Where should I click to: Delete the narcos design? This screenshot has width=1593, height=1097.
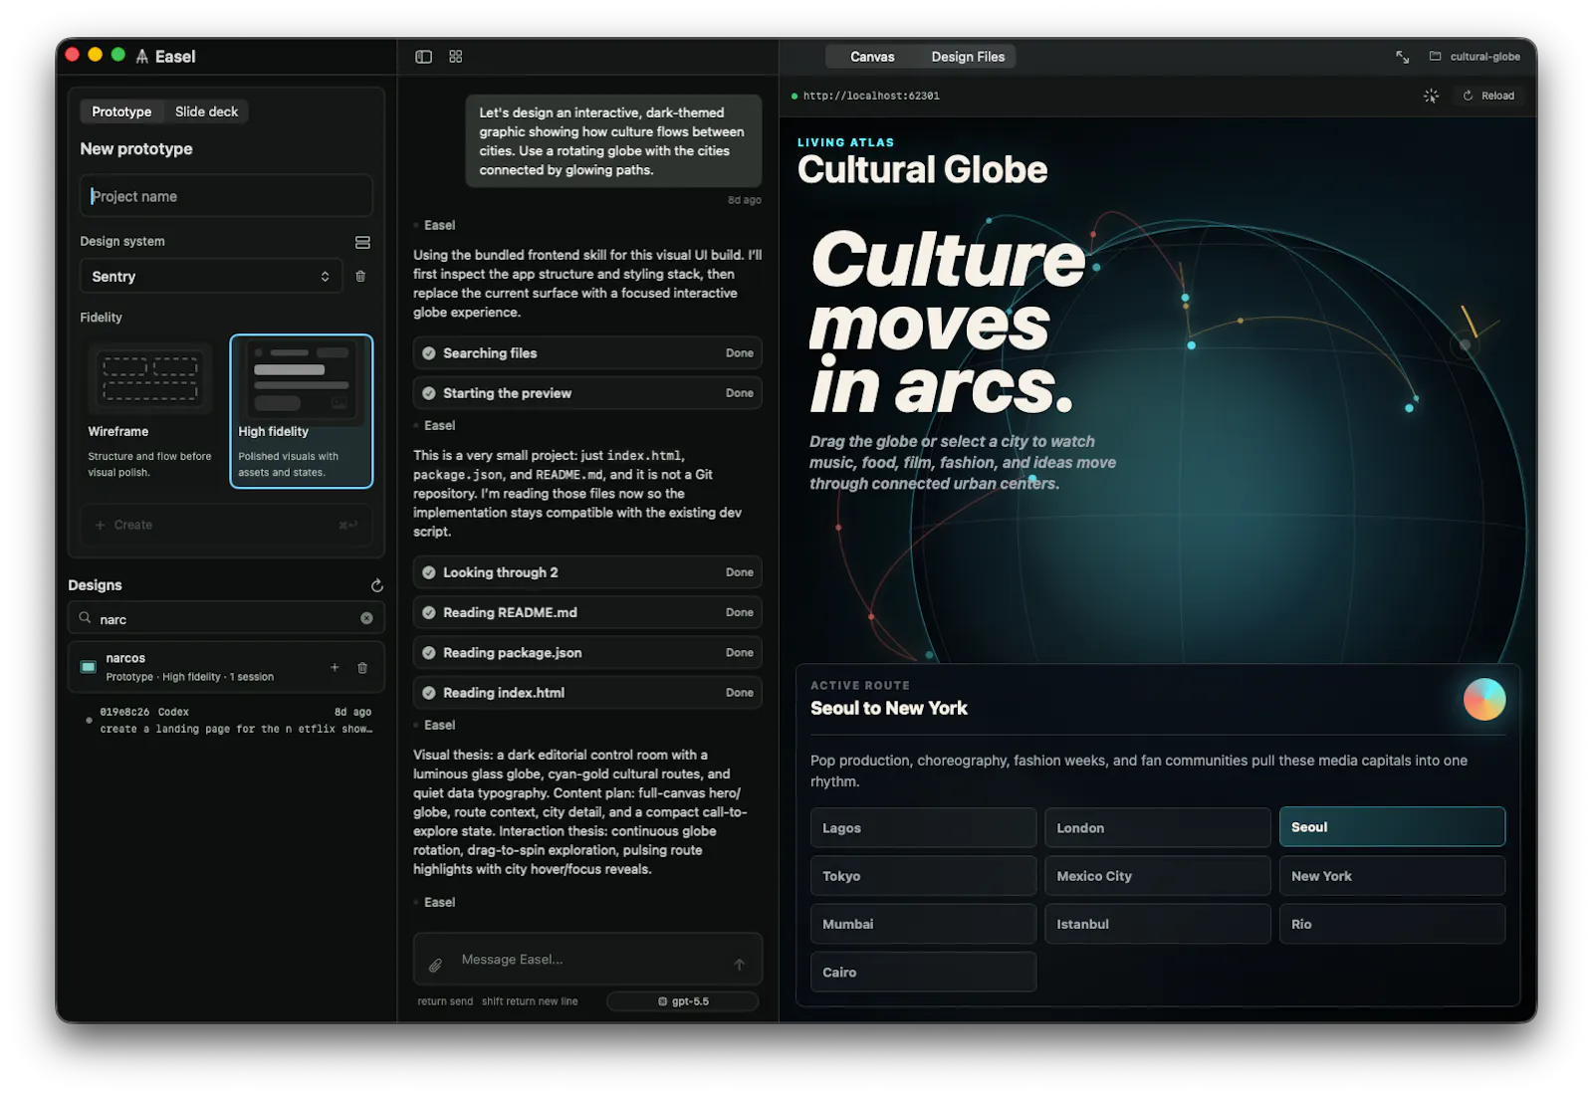pyautogui.click(x=362, y=668)
